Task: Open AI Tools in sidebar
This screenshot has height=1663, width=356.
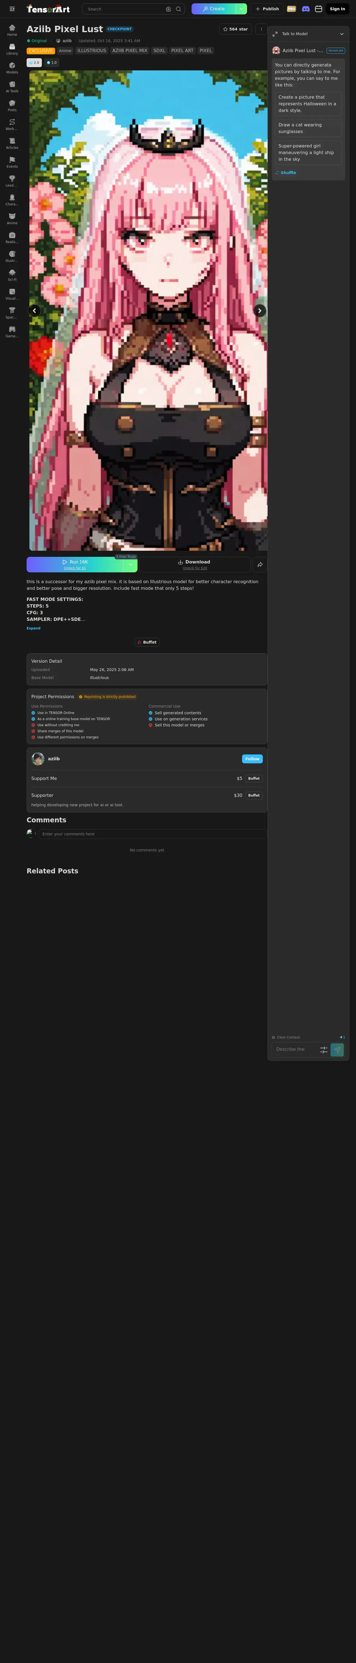Action: [x=12, y=86]
